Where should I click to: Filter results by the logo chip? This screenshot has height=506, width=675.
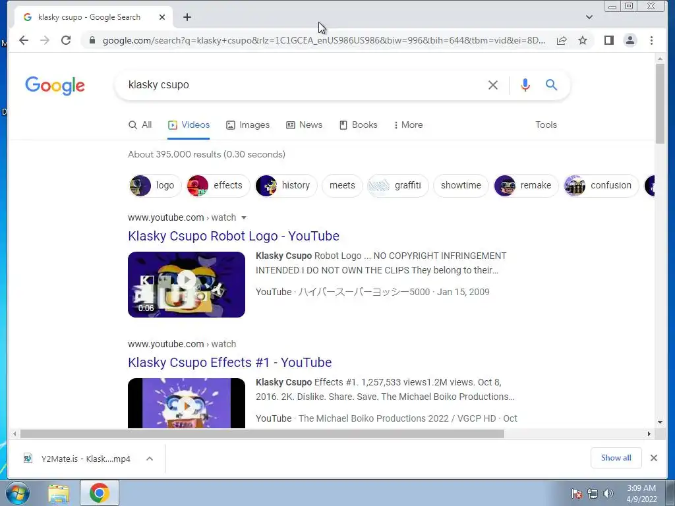click(154, 185)
